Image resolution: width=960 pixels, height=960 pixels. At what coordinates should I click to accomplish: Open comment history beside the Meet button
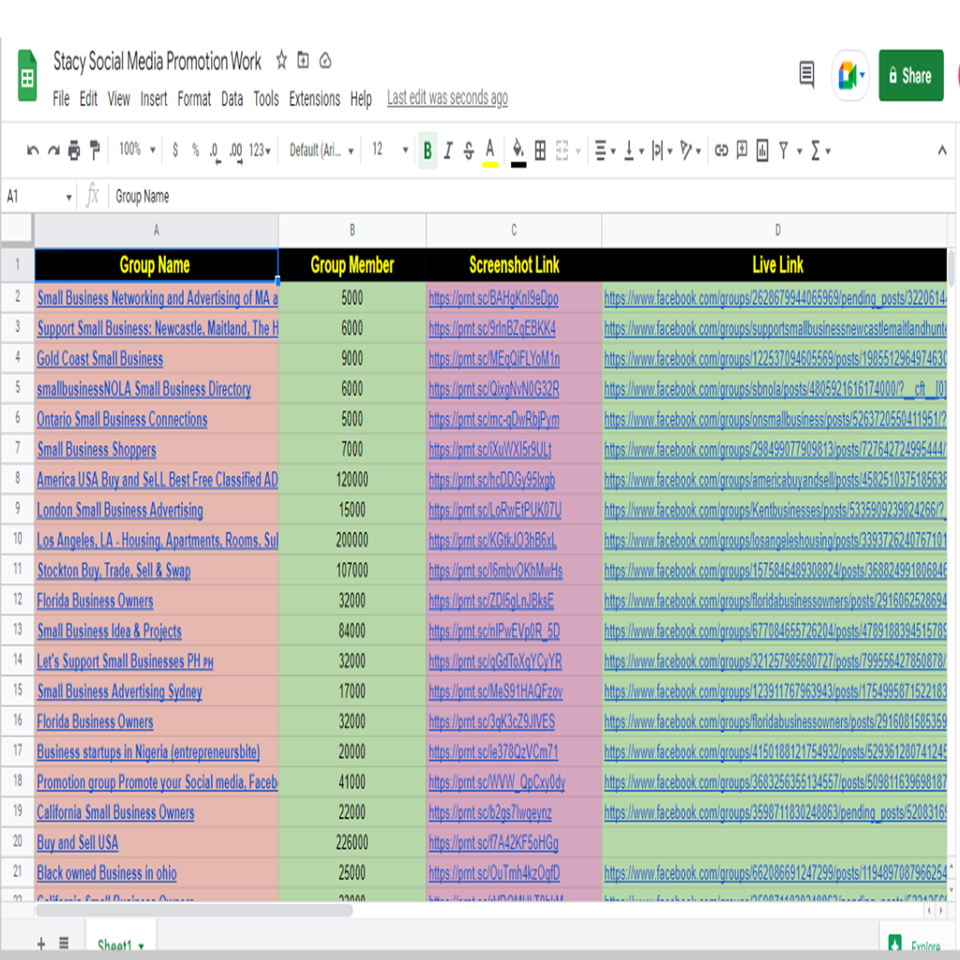click(x=807, y=75)
